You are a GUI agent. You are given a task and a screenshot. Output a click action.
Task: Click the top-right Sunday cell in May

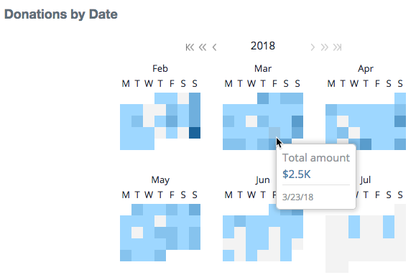pyautogui.click(x=195, y=210)
